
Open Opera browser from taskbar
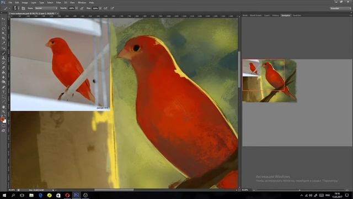coord(67,195)
